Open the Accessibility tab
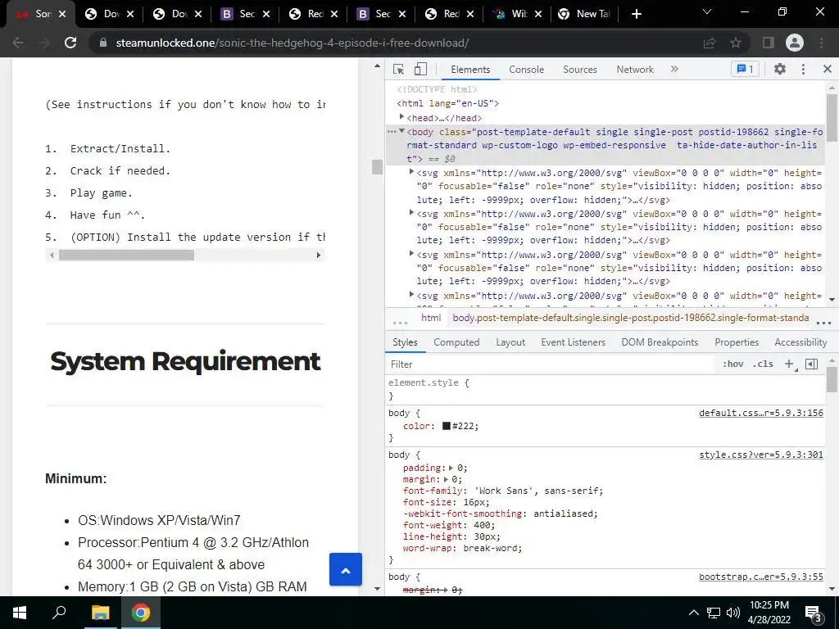 pyautogui.click(x=800, y=342)
